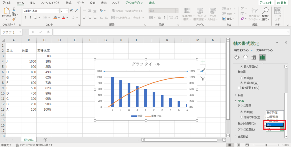The width and height of the screenshot is (291, 147).
Task: Open the グラフのデザイン tab
Action: (x=134, y=3)
